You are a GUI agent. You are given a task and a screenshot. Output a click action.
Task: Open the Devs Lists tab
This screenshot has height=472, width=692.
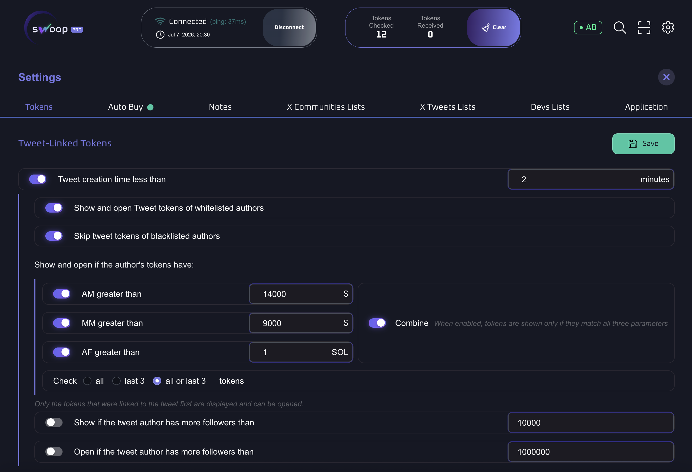click(x=550, y=107)
